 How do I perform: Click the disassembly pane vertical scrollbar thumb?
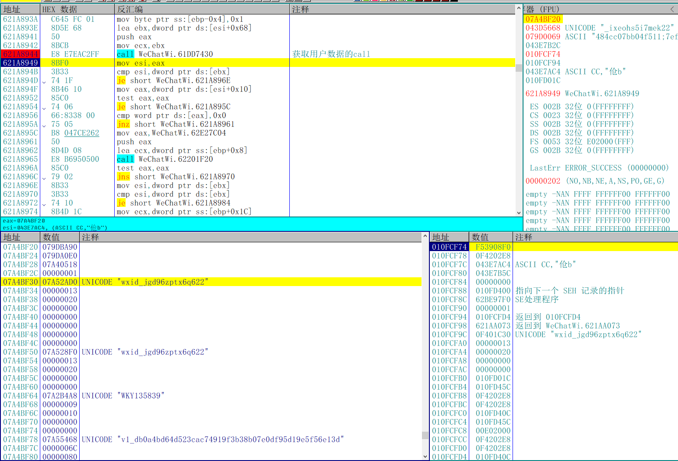tap(519, 68)
